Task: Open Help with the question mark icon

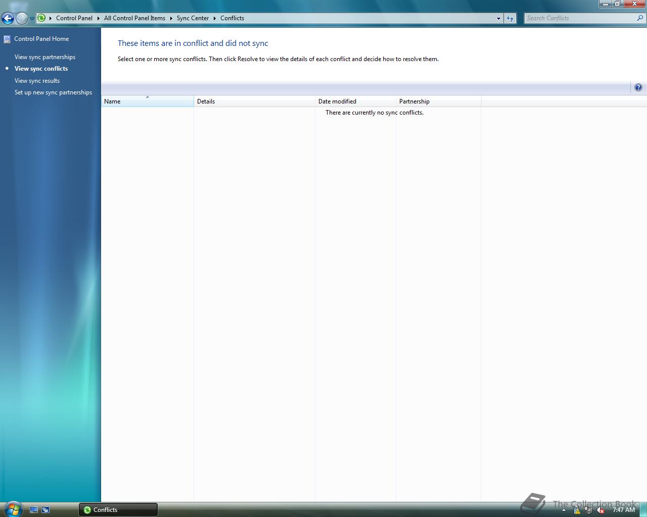Action: pos(638,87)
